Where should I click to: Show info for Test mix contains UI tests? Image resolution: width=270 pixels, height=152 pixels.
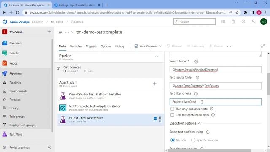click(213, 115)
